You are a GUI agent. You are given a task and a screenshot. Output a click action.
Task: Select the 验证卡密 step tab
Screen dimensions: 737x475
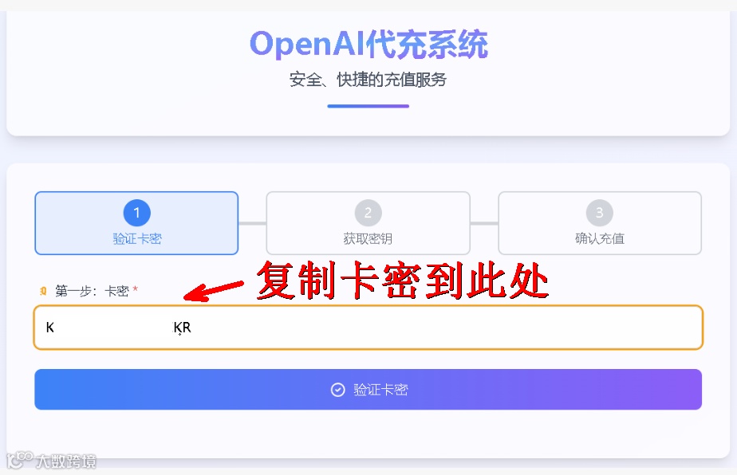[x=136, y=223]
